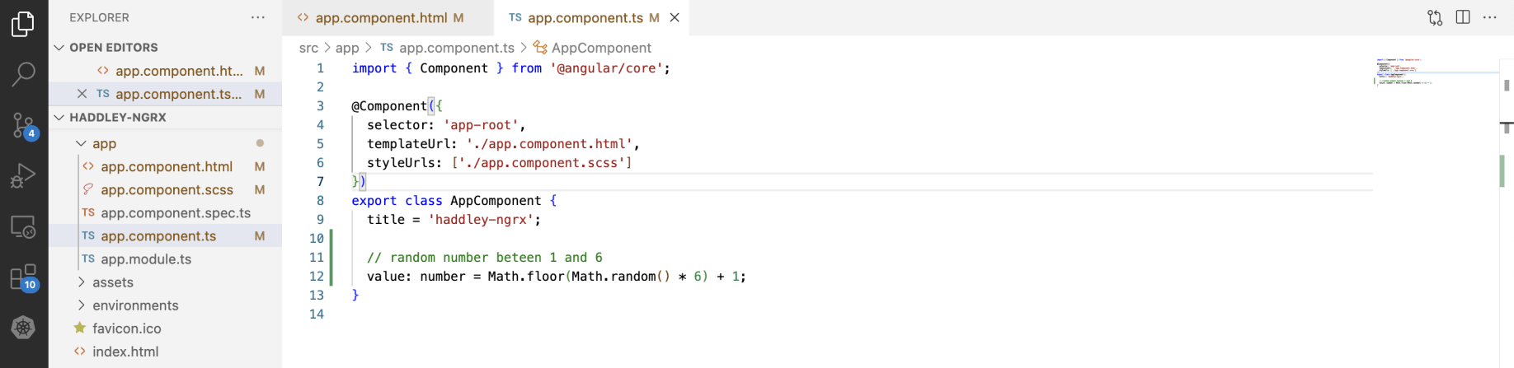This screenshot has width=1514, height=368.
Task: Open the Kubernetes view
Action: click(23, 328)
